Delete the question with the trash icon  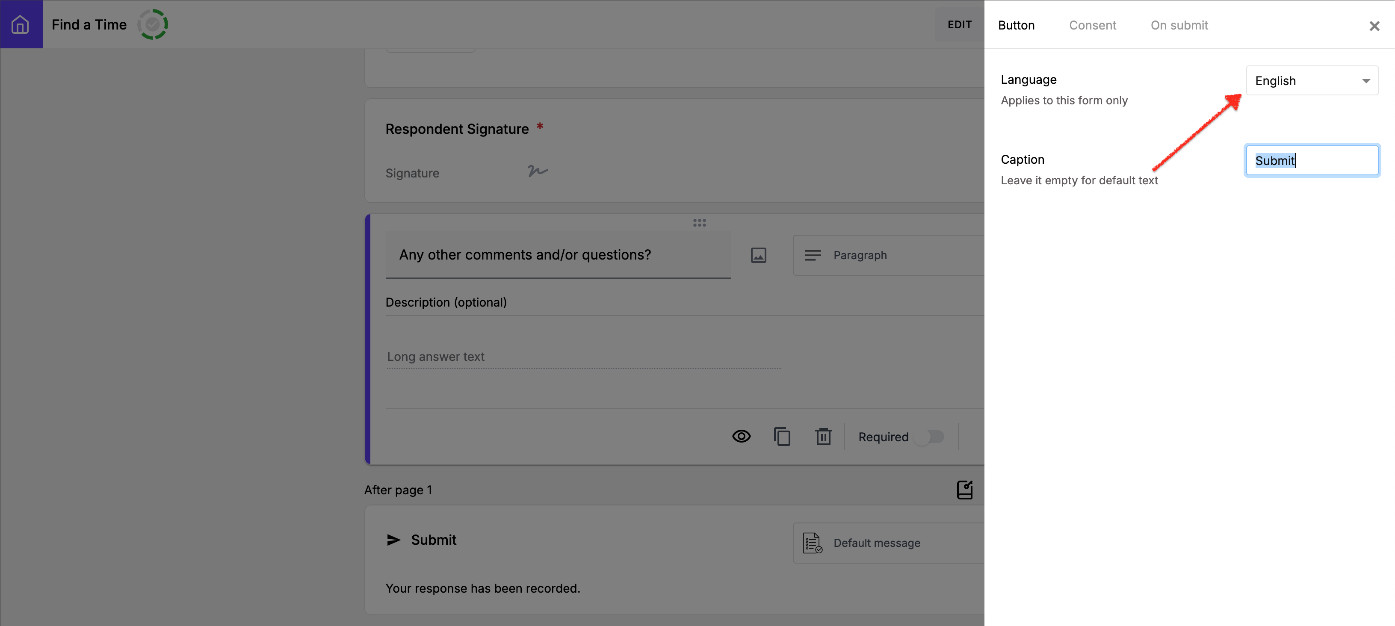point(823,437)
